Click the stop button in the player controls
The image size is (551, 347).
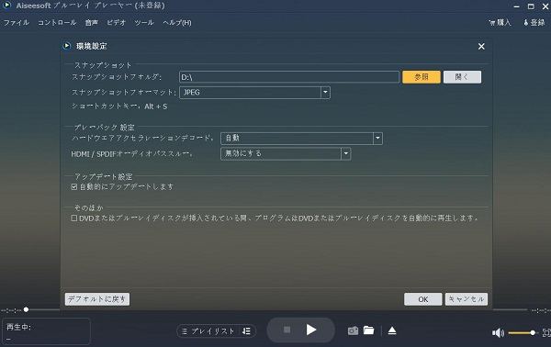[287, 330]
